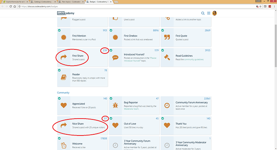Click the Bug Reporter bug icon
Viewport: 277px width, 150px height.
[115, 105]
